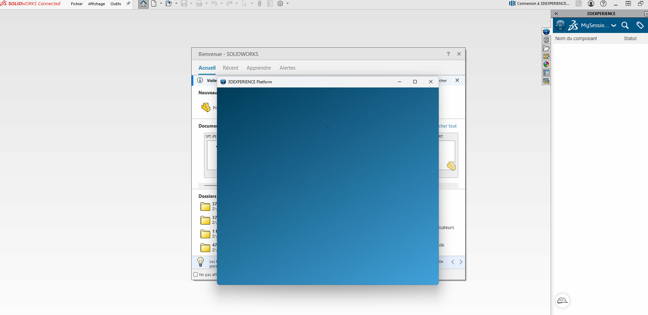The width and height of the screenshot is (648, 315).
Task: Check the 'Ne pas afficher' checkbox
Action: [196, 275]
